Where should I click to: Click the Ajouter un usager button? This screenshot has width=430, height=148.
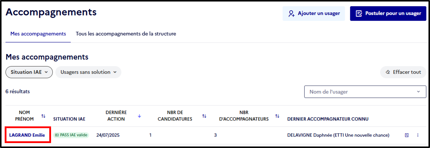coord(314,13)
